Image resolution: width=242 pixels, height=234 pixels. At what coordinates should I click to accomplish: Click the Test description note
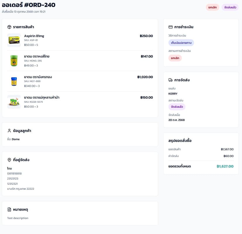point(18,218)
